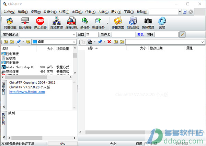Screen dimensions: 206x146
Task: Click the 地址效验 address check icon
Action: (133, 23)
